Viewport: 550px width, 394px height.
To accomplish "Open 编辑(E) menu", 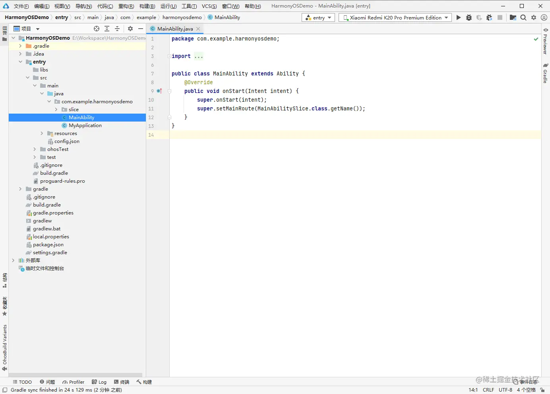I will [x=42, y=6].
